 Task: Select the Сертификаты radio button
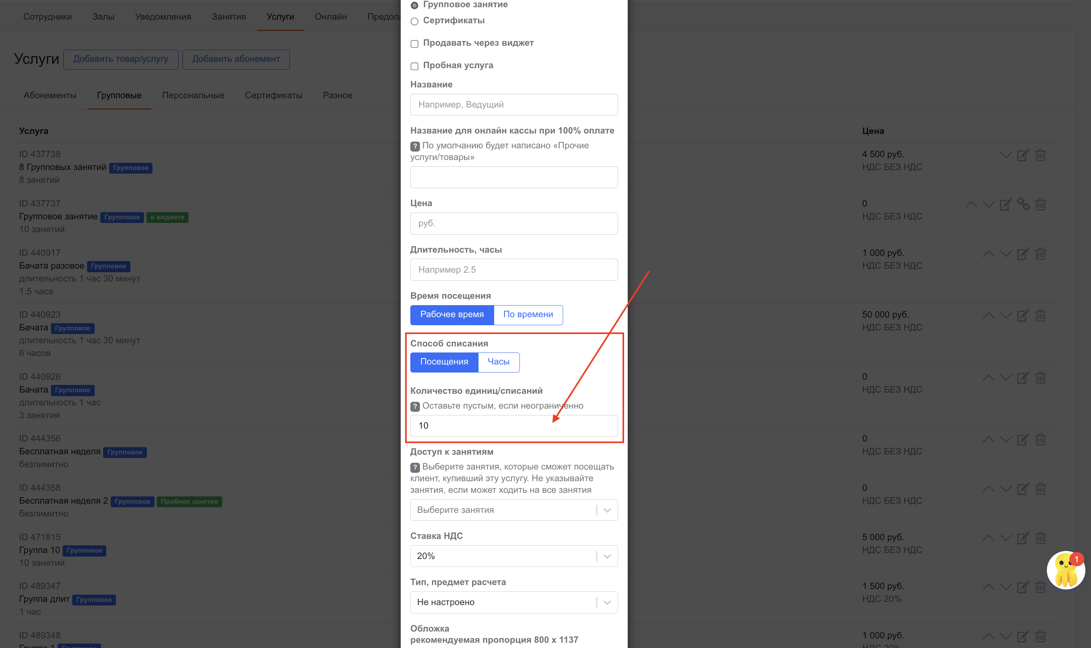(x=414, y=21)
